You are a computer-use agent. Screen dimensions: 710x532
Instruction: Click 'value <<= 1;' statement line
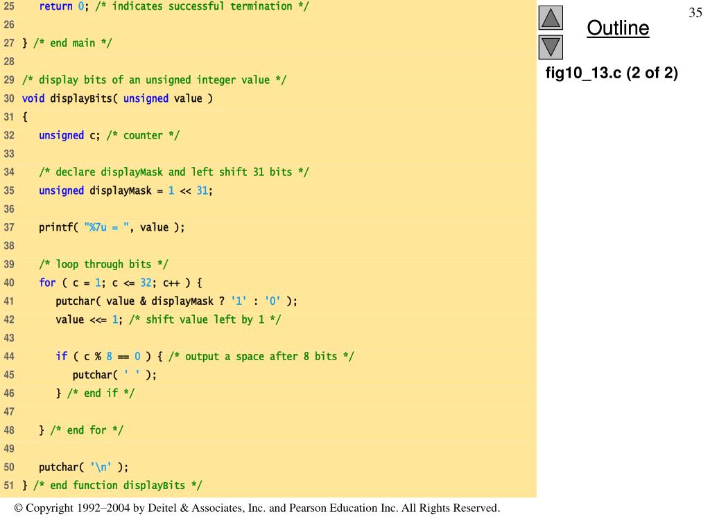pyautogui.click(x=168, y=320)
